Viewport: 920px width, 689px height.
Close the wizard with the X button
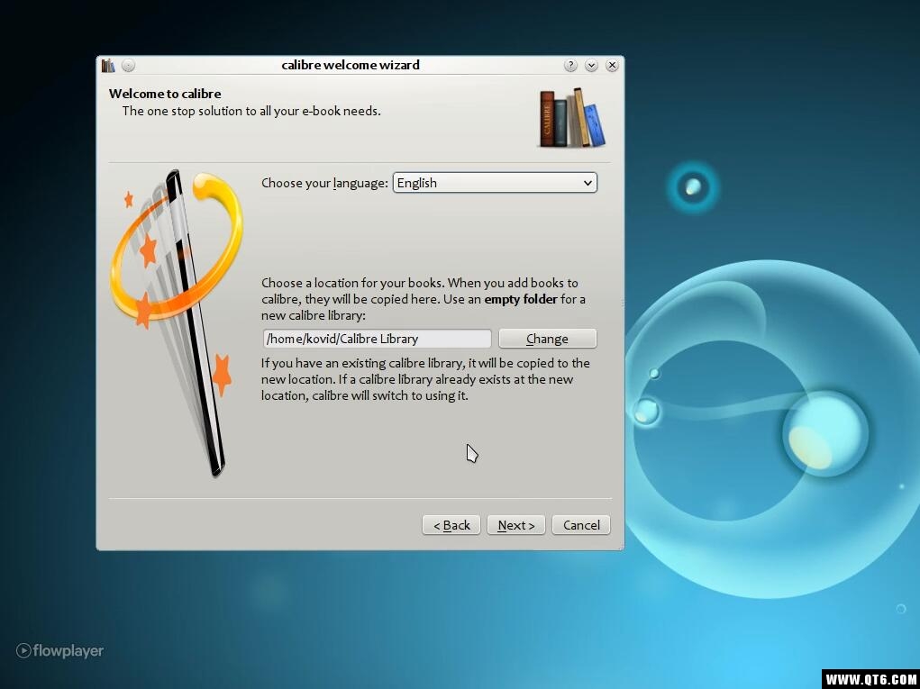pos(612,65)
